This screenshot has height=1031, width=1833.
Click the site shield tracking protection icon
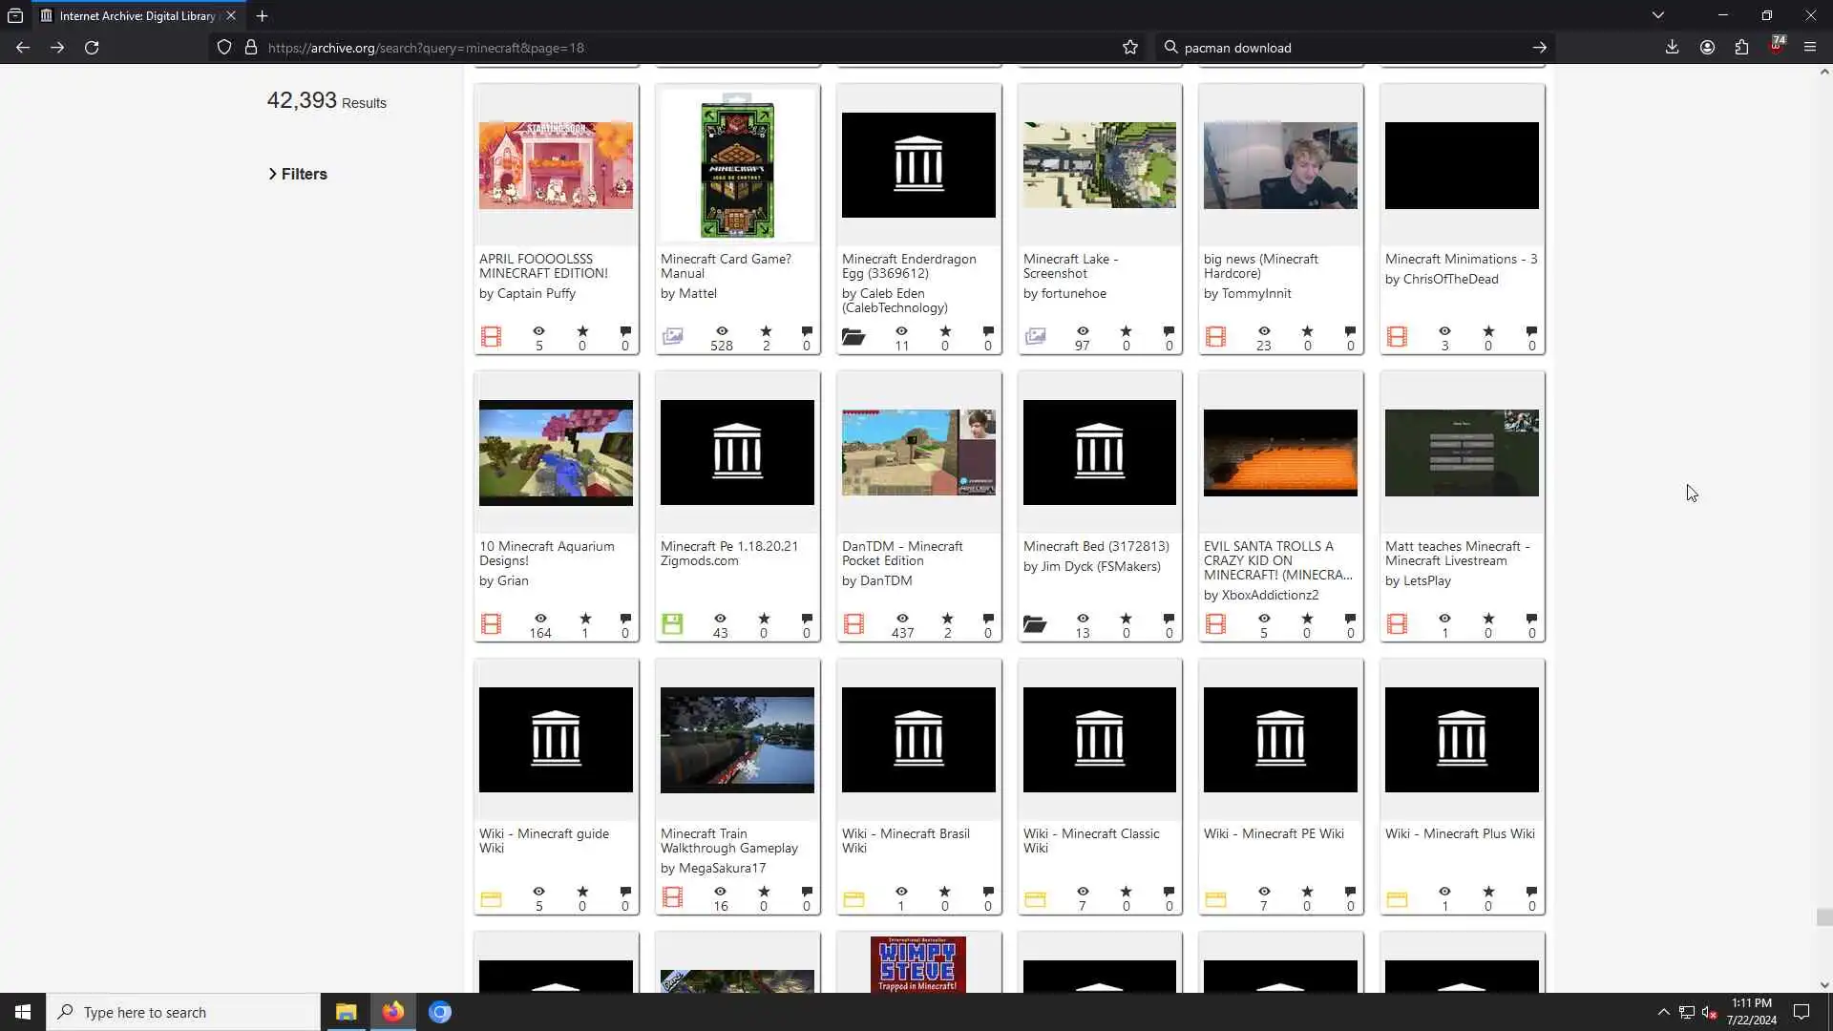coord(224,48)
